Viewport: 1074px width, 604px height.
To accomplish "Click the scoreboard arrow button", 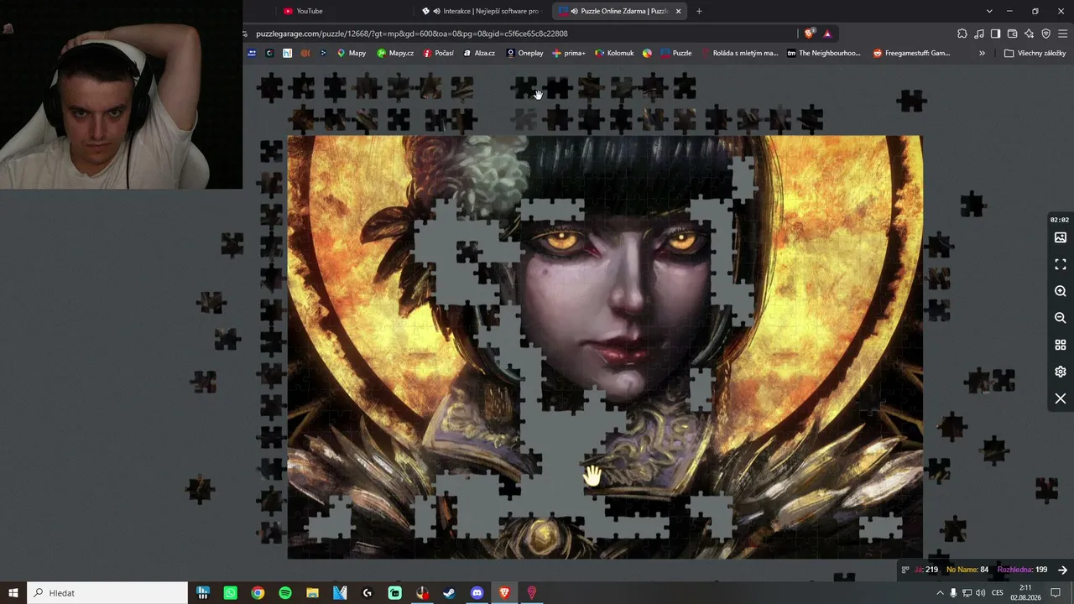I will pyautogui.click(x=1062, y=570).
